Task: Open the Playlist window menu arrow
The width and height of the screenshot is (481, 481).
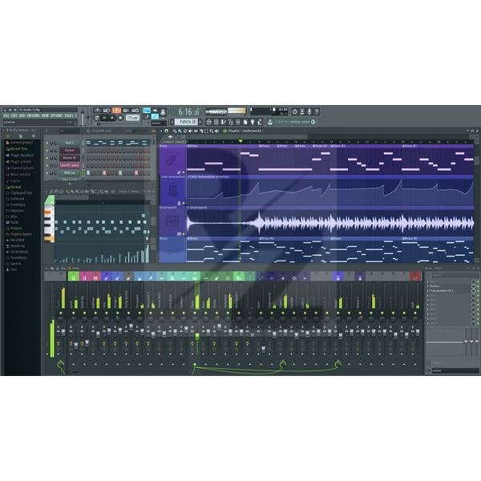Action: [x=161, y=131]
